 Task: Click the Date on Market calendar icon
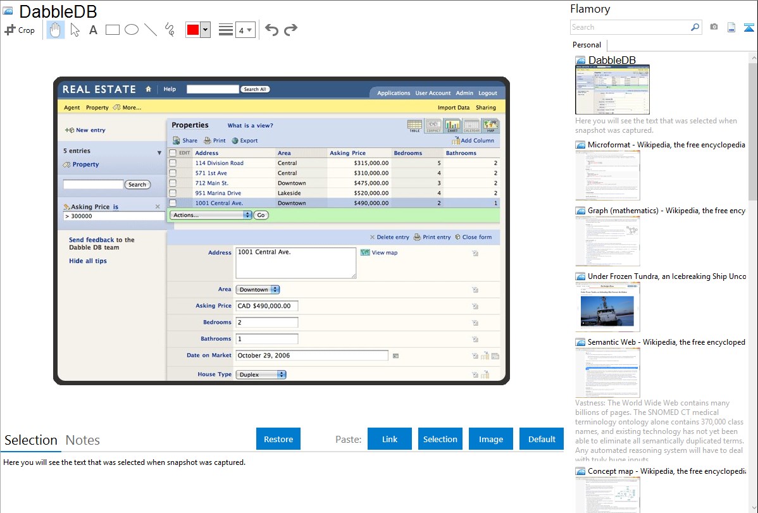click(x=395, y=356)
